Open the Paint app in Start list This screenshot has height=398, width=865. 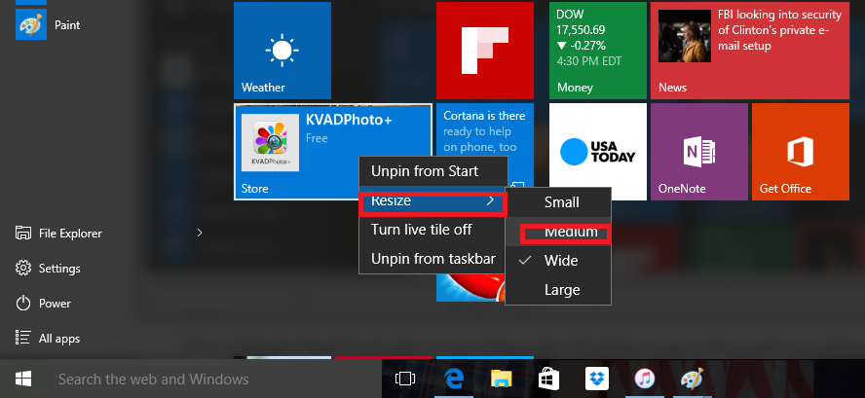tap(50, 24)
